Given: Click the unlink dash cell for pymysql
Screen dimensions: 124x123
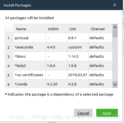Looking at the screenshot, I should [x=56, y=38].
